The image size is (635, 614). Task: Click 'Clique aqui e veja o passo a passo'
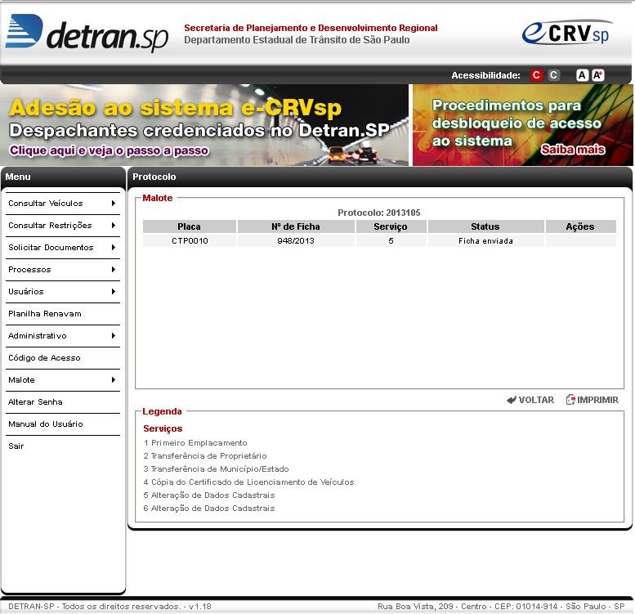click(109, 150)
